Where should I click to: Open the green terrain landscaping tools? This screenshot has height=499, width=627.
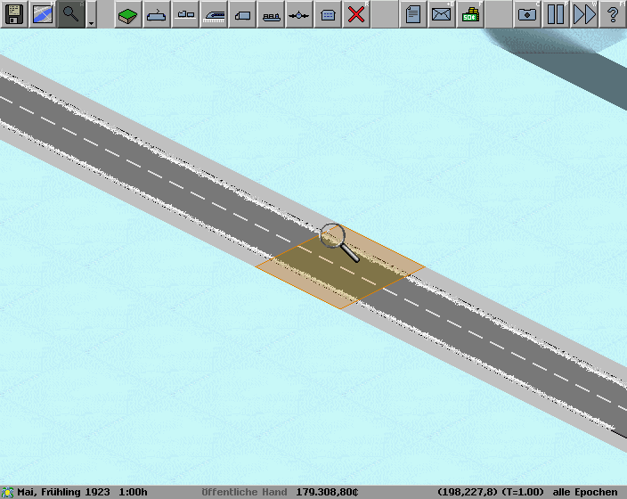(128, 14)
